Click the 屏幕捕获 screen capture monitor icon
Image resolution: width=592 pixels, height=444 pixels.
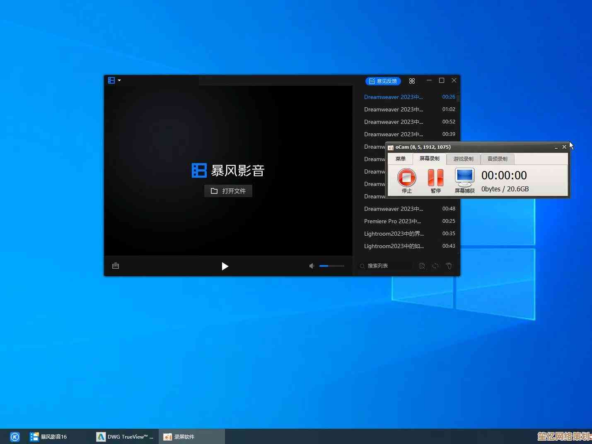464,177
